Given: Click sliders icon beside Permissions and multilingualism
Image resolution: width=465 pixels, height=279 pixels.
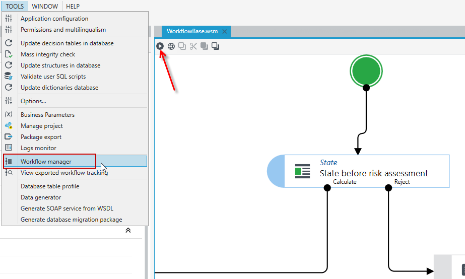Looking at the screenshot, I should click(x=9, y=29).
